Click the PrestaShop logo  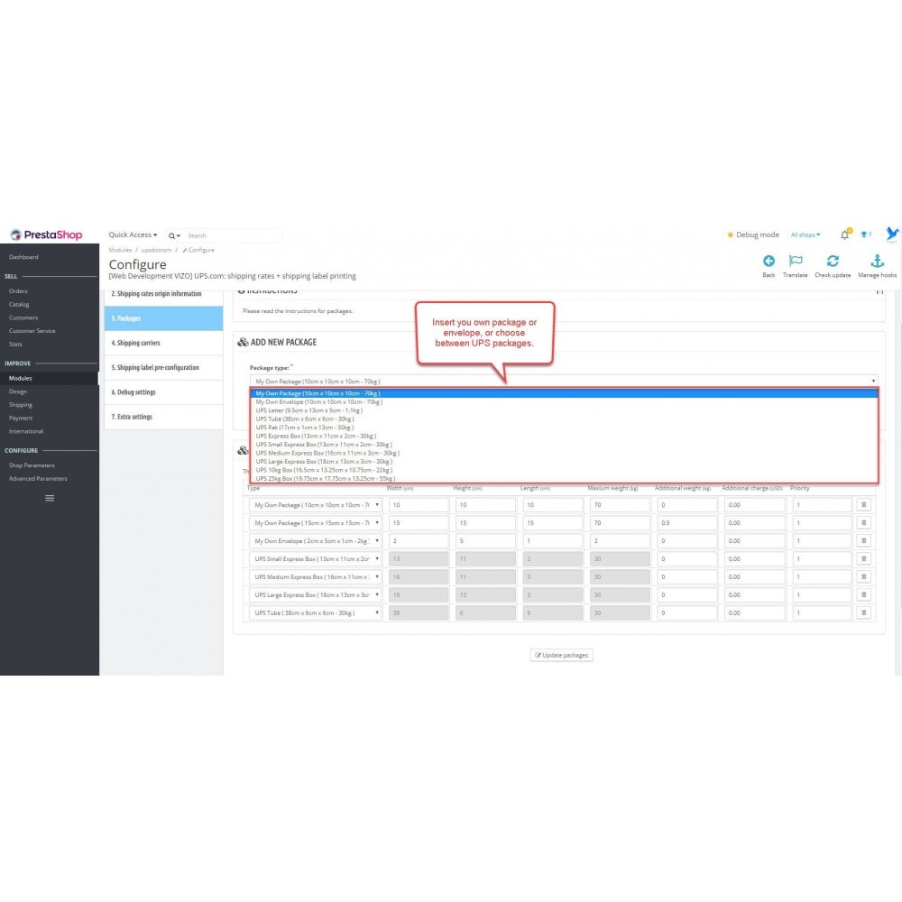[x=47, y=235]
